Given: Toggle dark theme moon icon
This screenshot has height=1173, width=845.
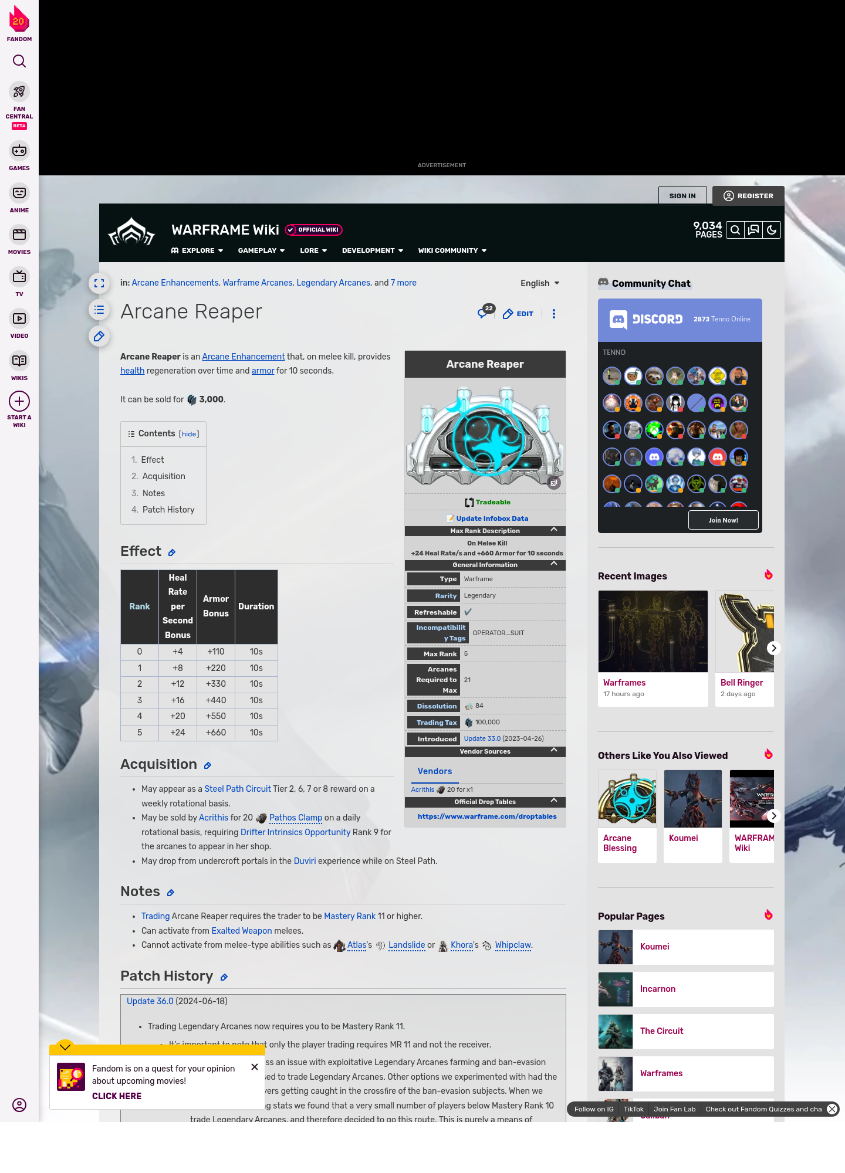Looking at the screenshot, I should point(772,230).
